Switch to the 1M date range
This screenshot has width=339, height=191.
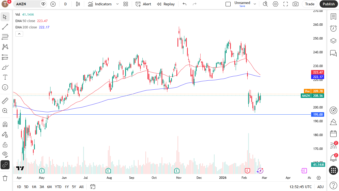34,187
